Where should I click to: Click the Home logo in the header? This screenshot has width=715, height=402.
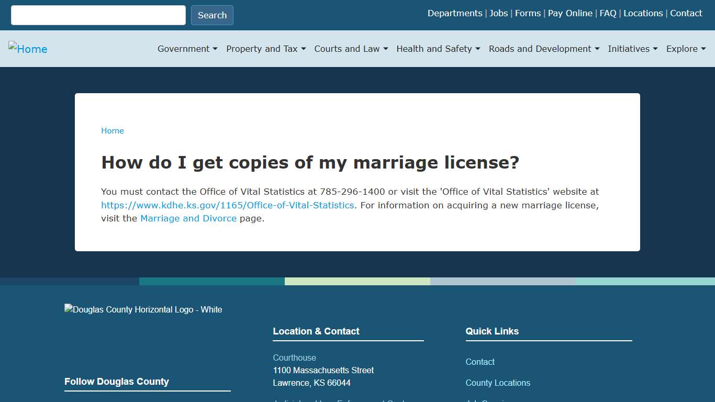28,49
